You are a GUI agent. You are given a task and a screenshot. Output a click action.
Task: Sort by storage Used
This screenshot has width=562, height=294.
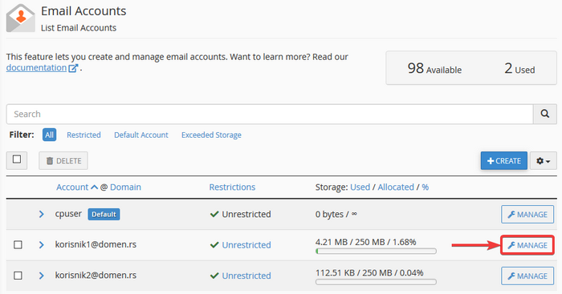click(360, 187)
